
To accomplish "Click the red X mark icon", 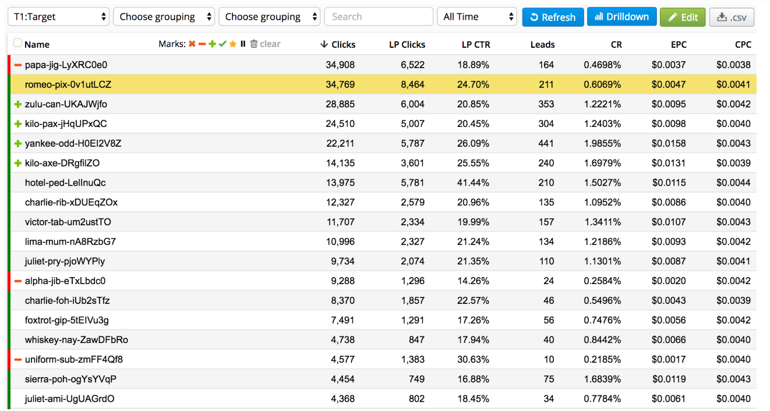I will [x=192, y=44].
